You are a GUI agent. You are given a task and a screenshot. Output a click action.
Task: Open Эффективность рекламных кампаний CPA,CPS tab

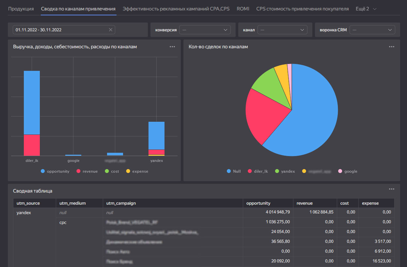(x=176, y=9)
